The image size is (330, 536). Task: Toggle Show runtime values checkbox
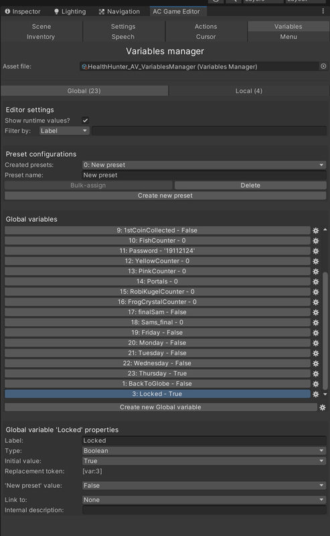click(x=85, y=121)
